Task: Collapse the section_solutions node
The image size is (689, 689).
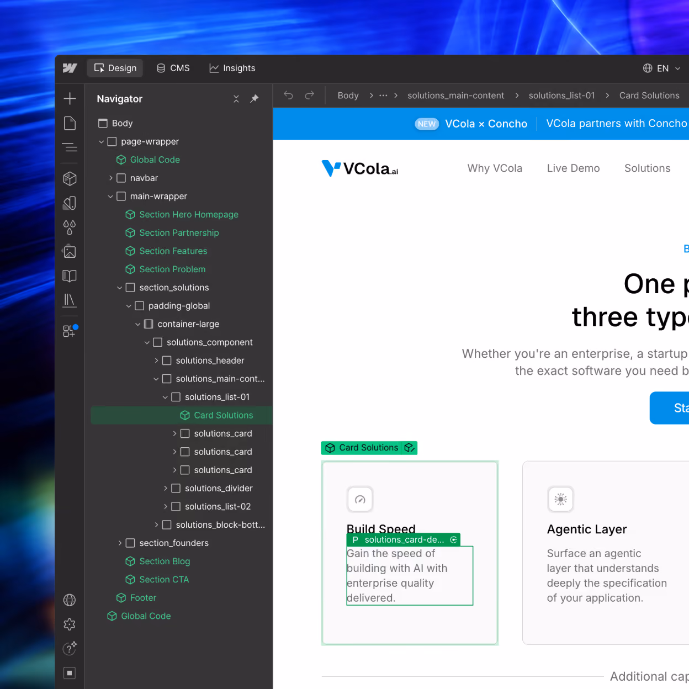Action: pos(120,288)
